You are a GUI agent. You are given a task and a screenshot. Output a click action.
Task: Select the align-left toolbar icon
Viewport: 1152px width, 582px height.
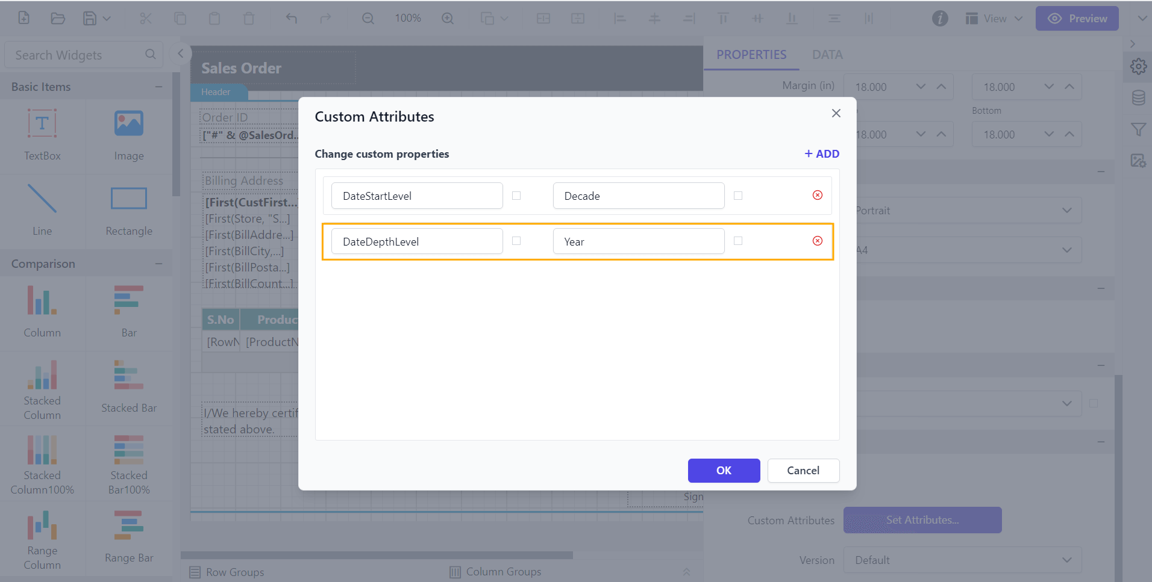tap(620, 18)
